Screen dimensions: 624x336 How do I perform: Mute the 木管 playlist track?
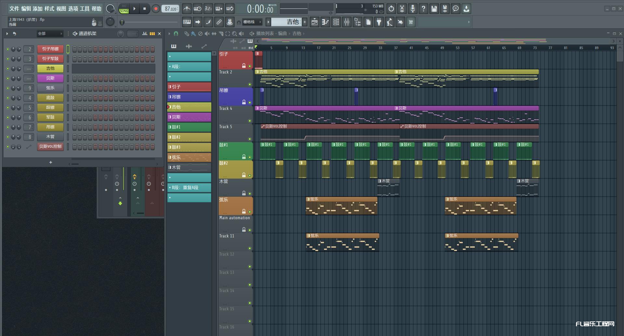tap(250, 194)
